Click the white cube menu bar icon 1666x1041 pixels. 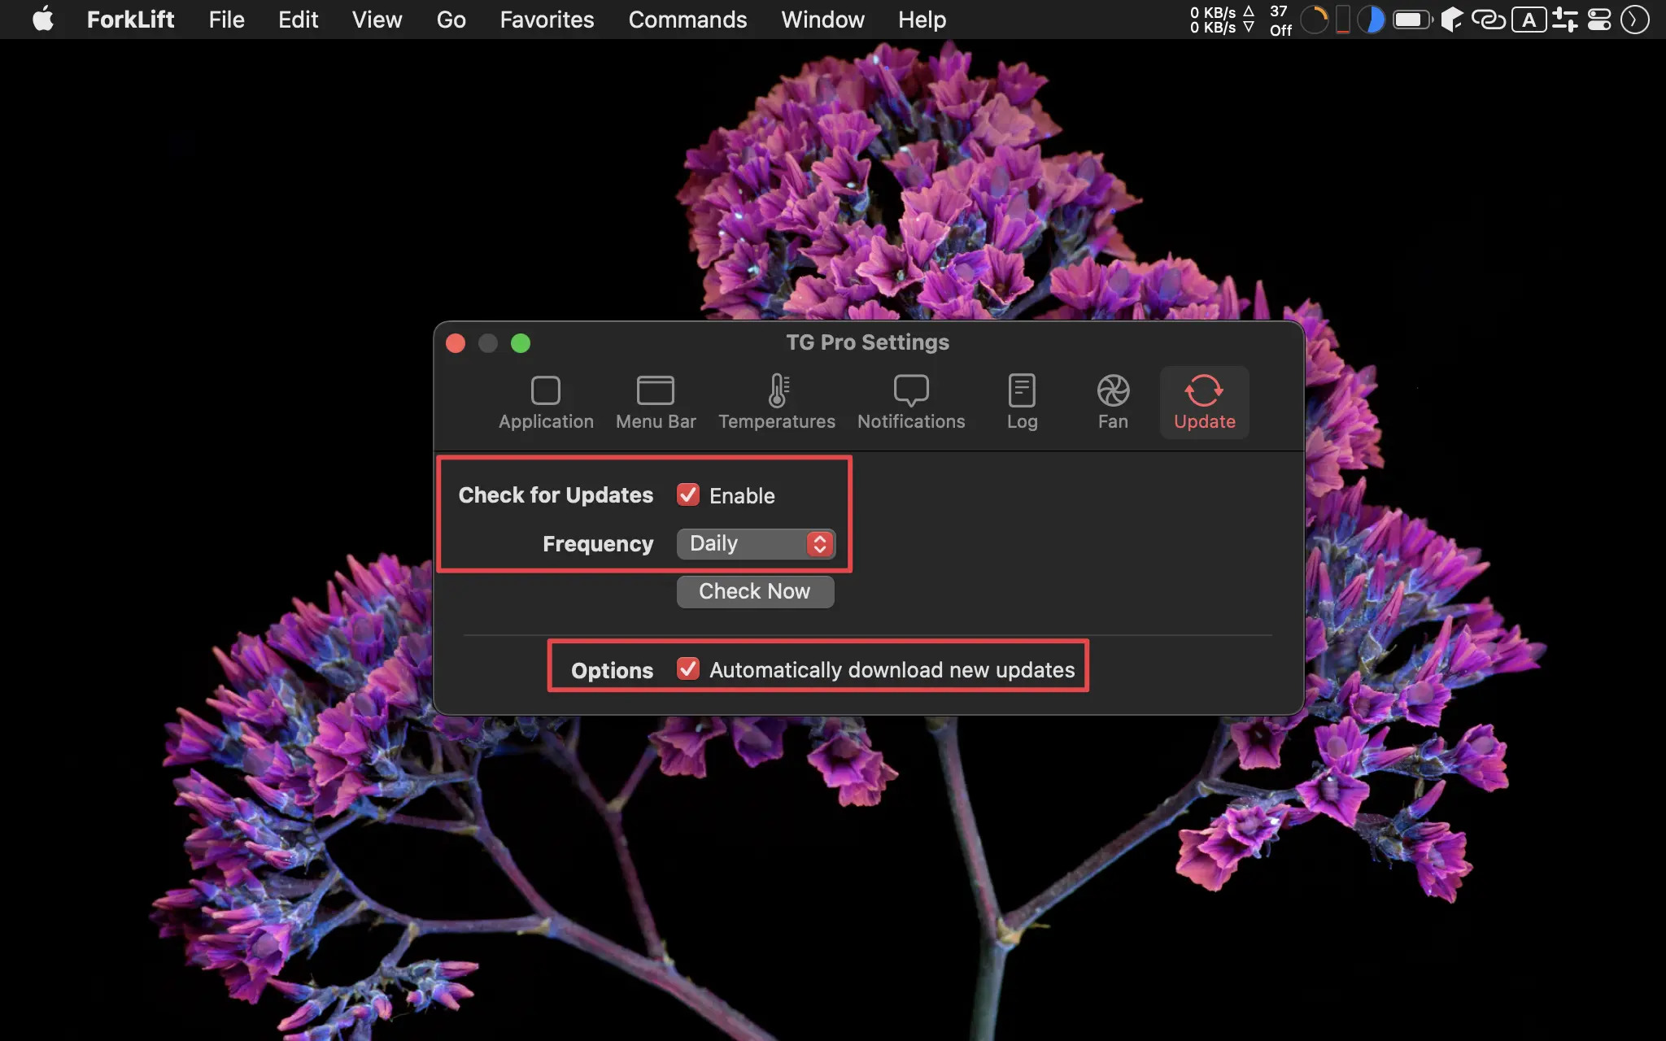(x=1451, y=20)
